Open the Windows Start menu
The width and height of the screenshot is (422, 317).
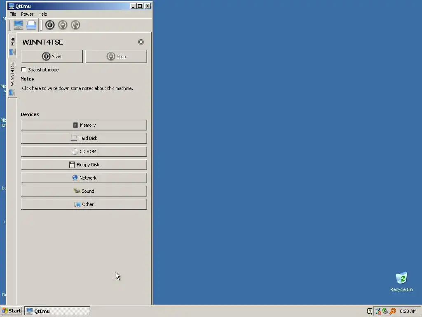pos(11,311)
